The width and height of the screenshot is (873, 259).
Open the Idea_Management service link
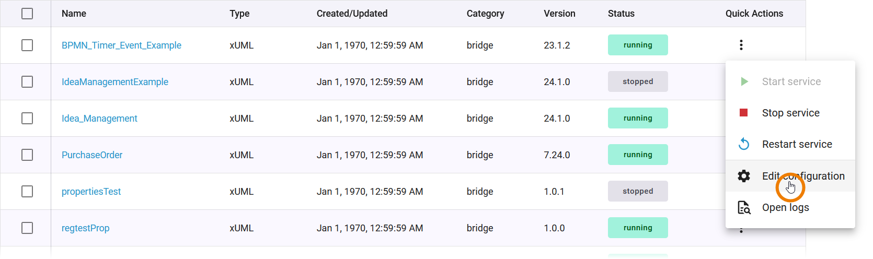pos(99,119)
